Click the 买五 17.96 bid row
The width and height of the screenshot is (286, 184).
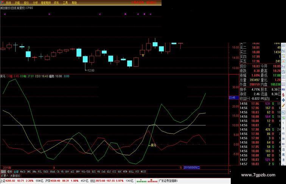pos(260,61)
